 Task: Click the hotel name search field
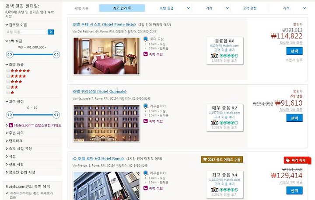click(26, 32)
